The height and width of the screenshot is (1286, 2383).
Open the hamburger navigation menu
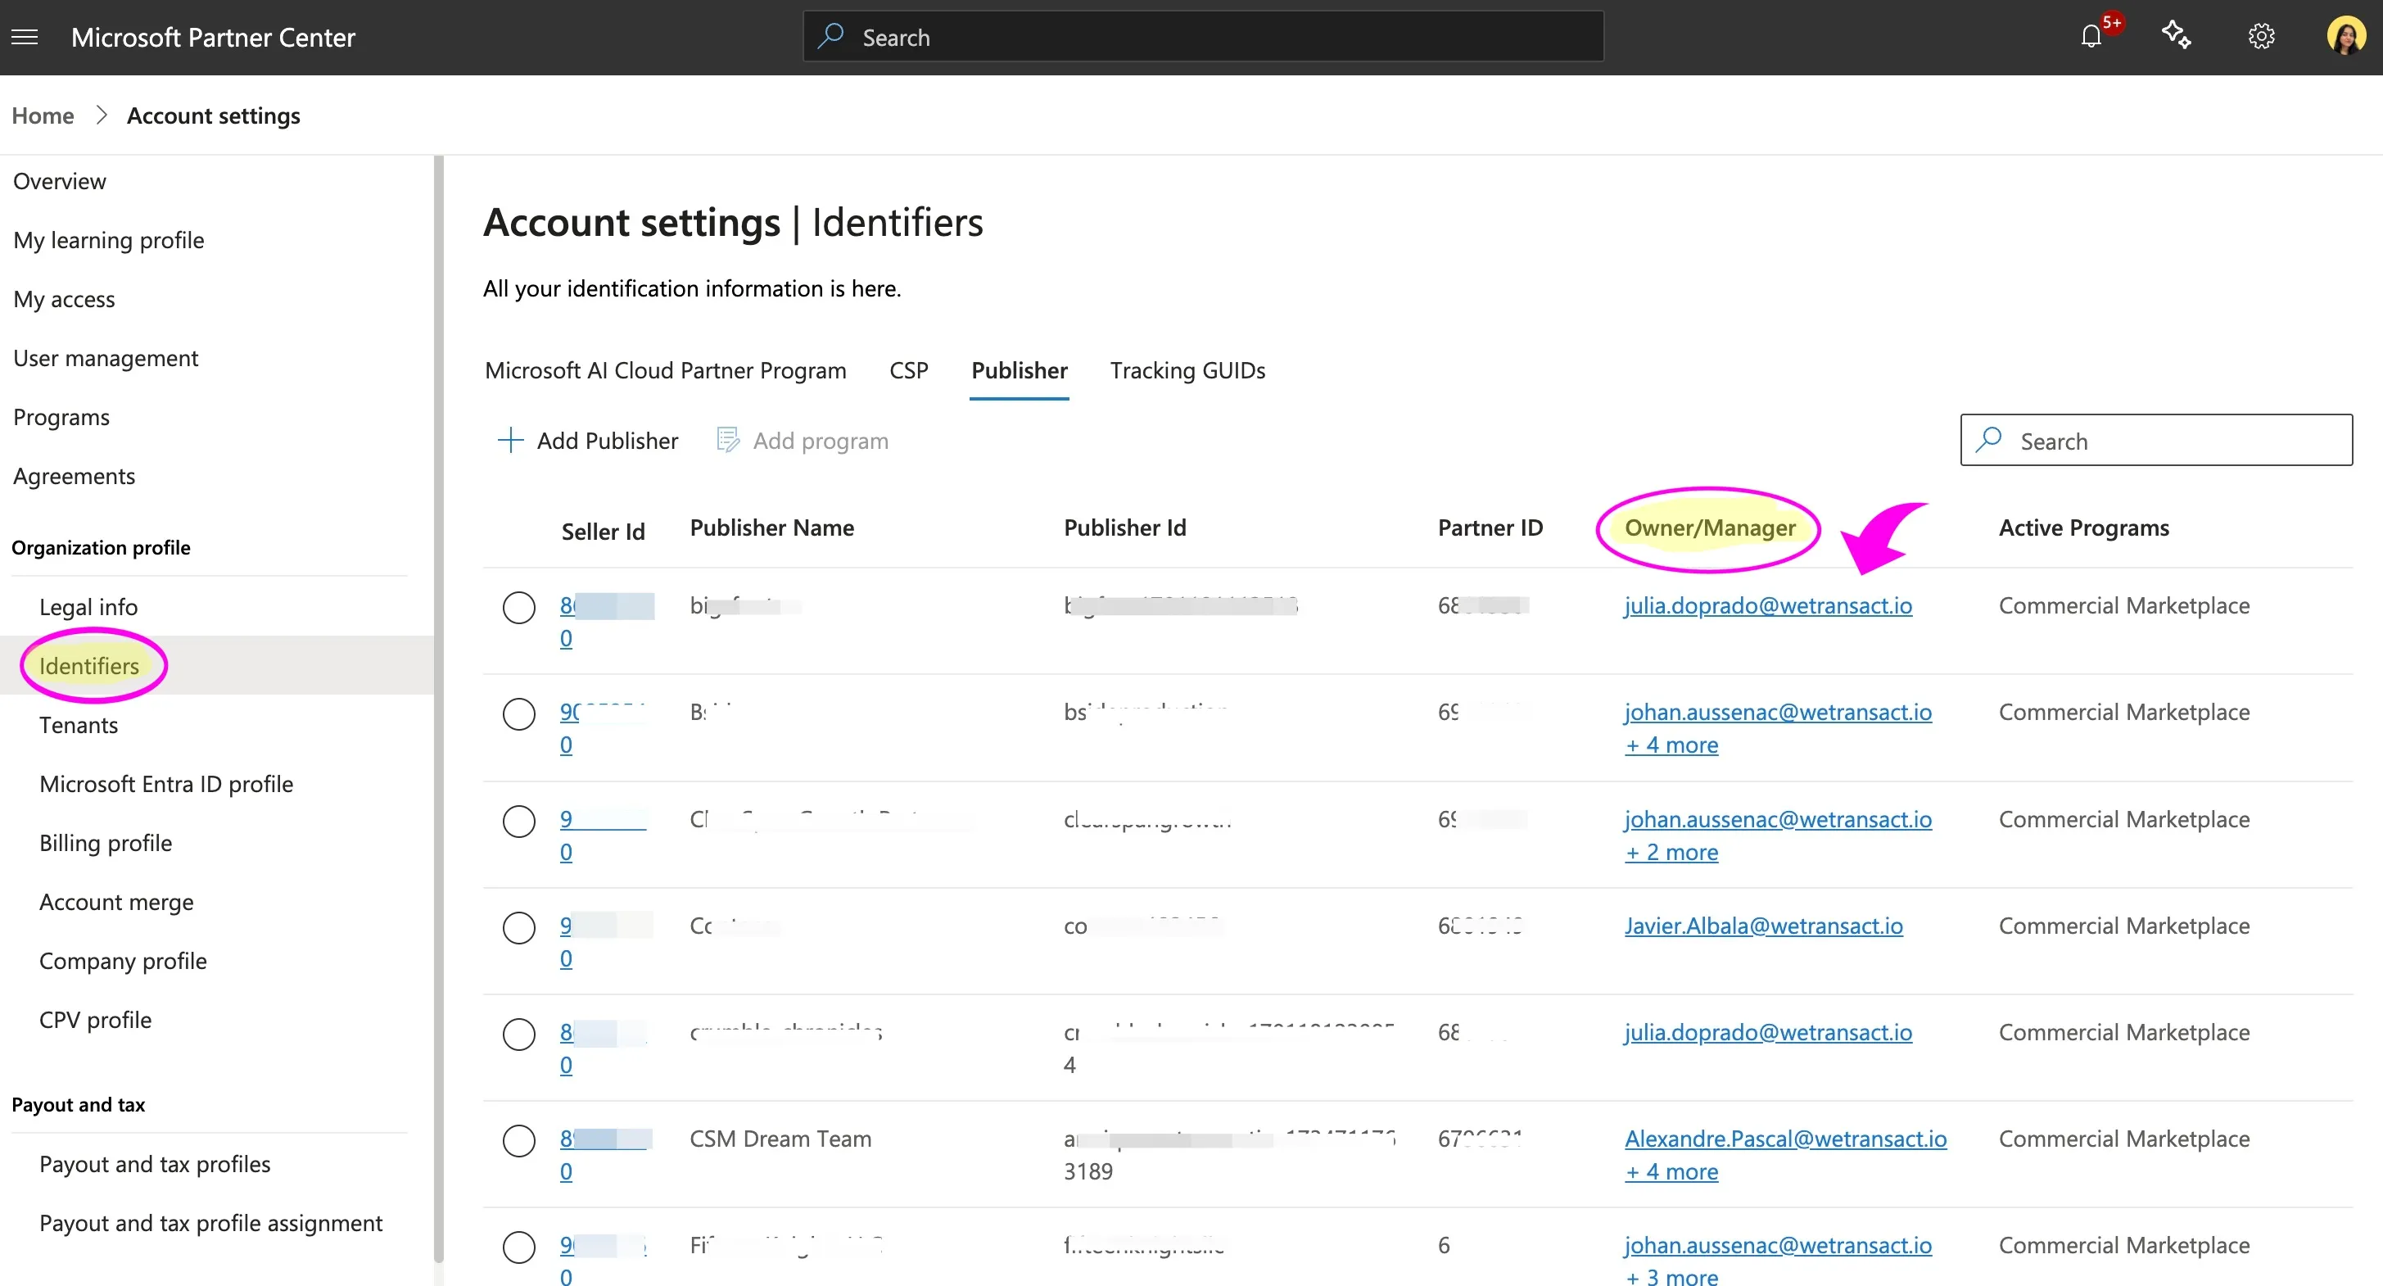click(x=25, y=37)
